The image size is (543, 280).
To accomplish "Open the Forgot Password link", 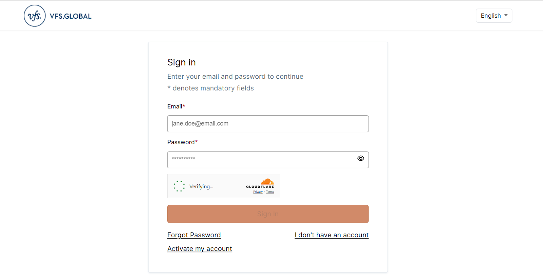I will (194, 235).
